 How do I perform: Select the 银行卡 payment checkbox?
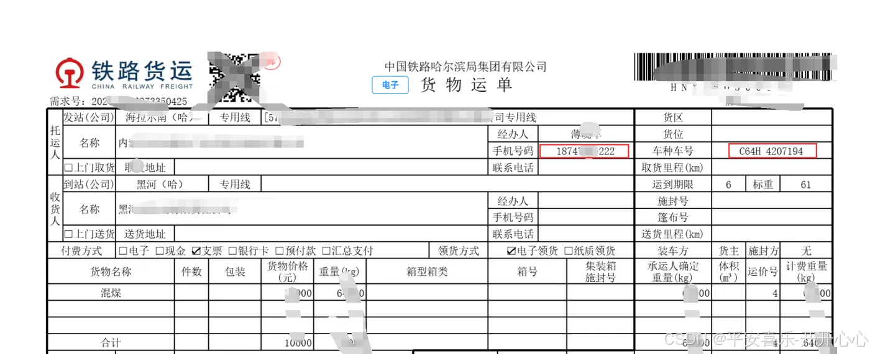click(x=232, y=251)
